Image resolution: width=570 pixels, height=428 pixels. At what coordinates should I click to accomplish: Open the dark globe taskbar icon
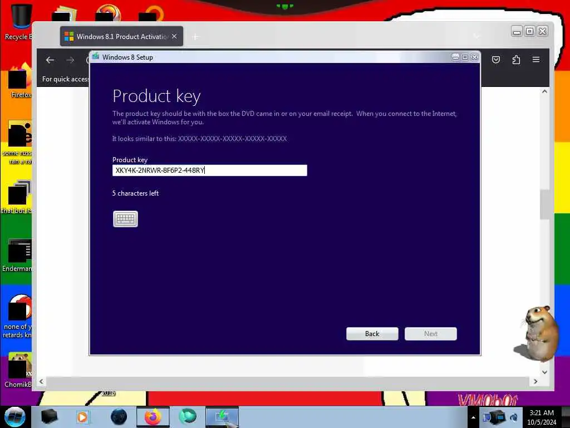[x=119, y=417]
